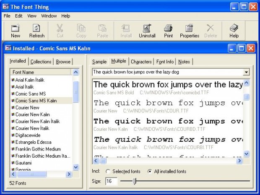
Task: Select the Multiple tab
Action: pos(119,61)
